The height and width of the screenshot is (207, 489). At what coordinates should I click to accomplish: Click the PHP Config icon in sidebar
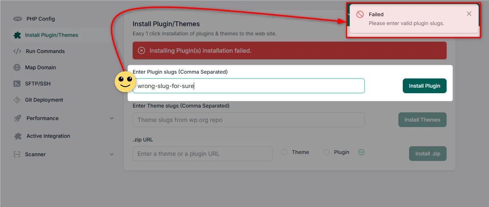tap(17, 19)
